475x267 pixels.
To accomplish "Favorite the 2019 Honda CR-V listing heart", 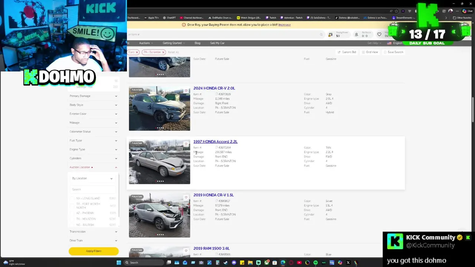I will (186, 197).
